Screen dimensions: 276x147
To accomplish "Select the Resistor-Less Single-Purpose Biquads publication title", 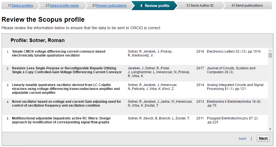I will pos(67,70).
